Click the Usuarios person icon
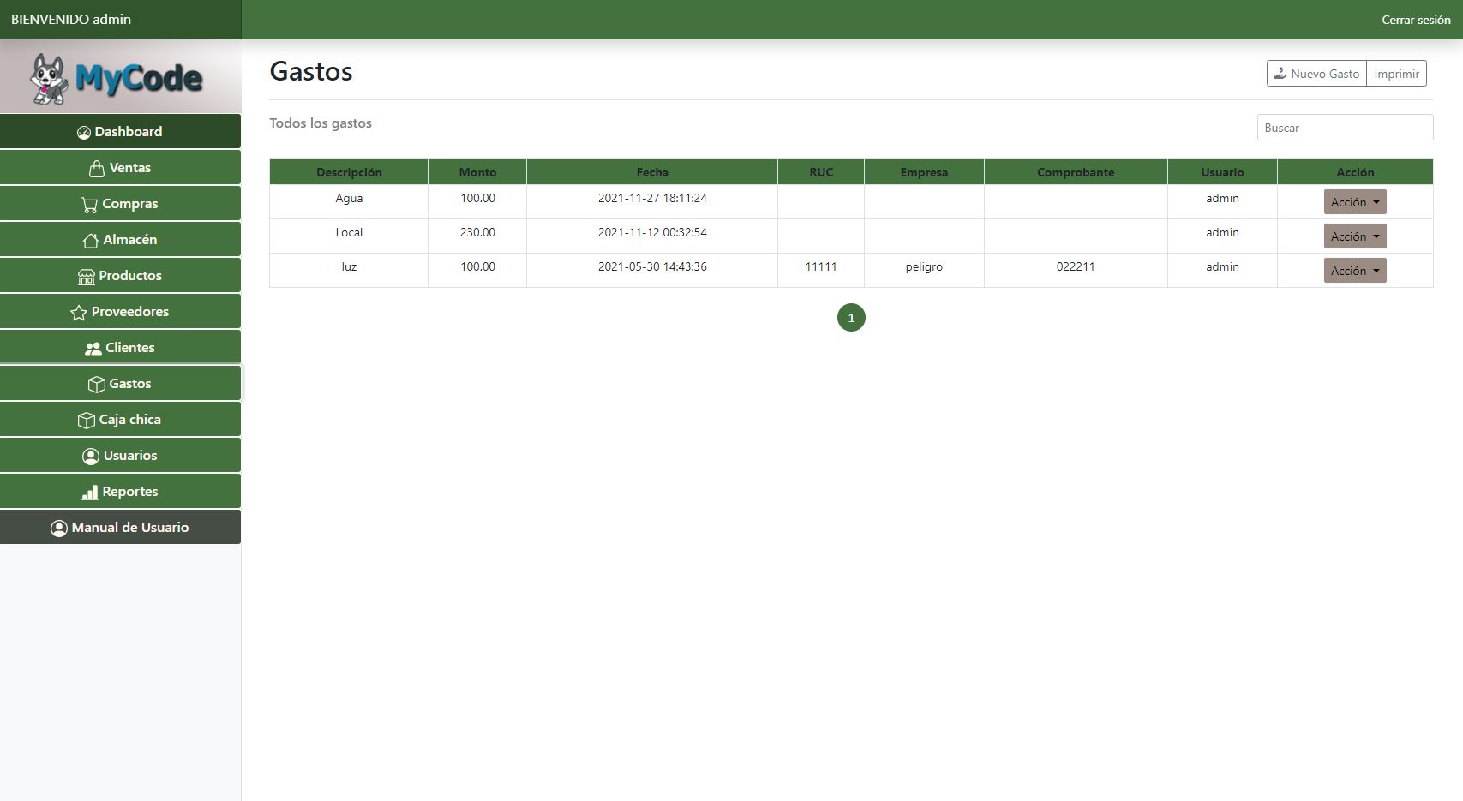This screenshot has height=801, width=1463. 90,457
